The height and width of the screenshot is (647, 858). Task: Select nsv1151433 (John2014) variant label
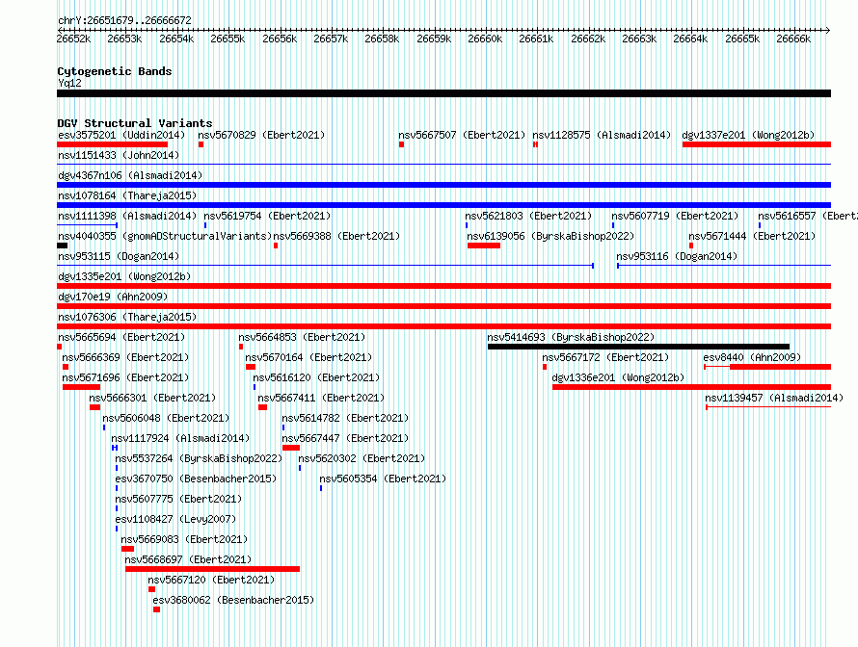point(119,155)
